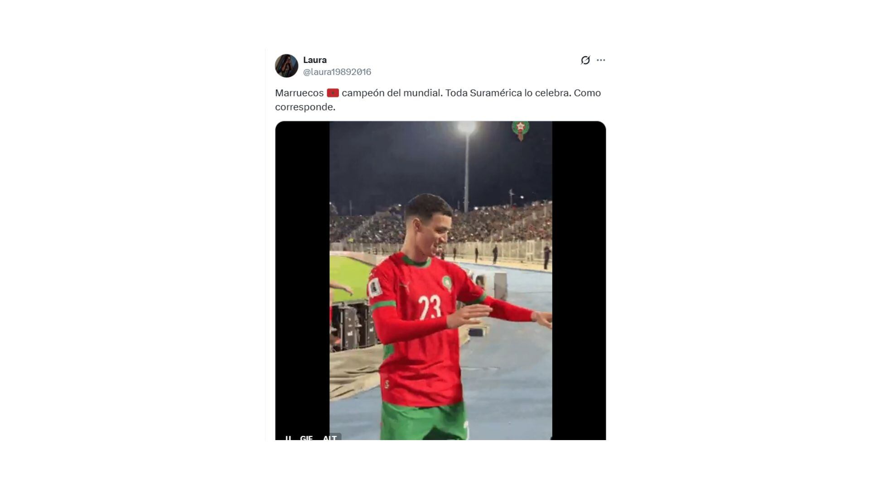Image resolution: width=870 pixels, height=489 pixels.
Task: Open Laura's profile avatar
Action: point(286,66)
